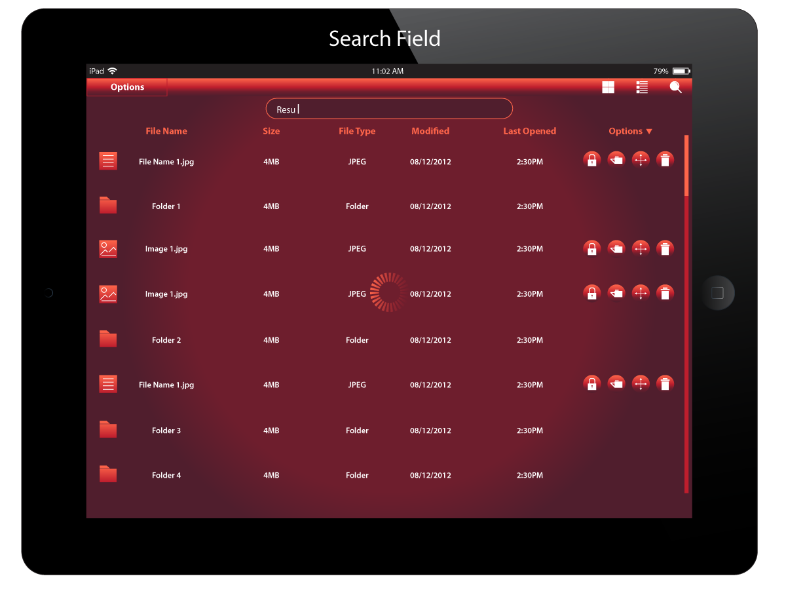Open the Folder 3 folder icon

point(108,429)
